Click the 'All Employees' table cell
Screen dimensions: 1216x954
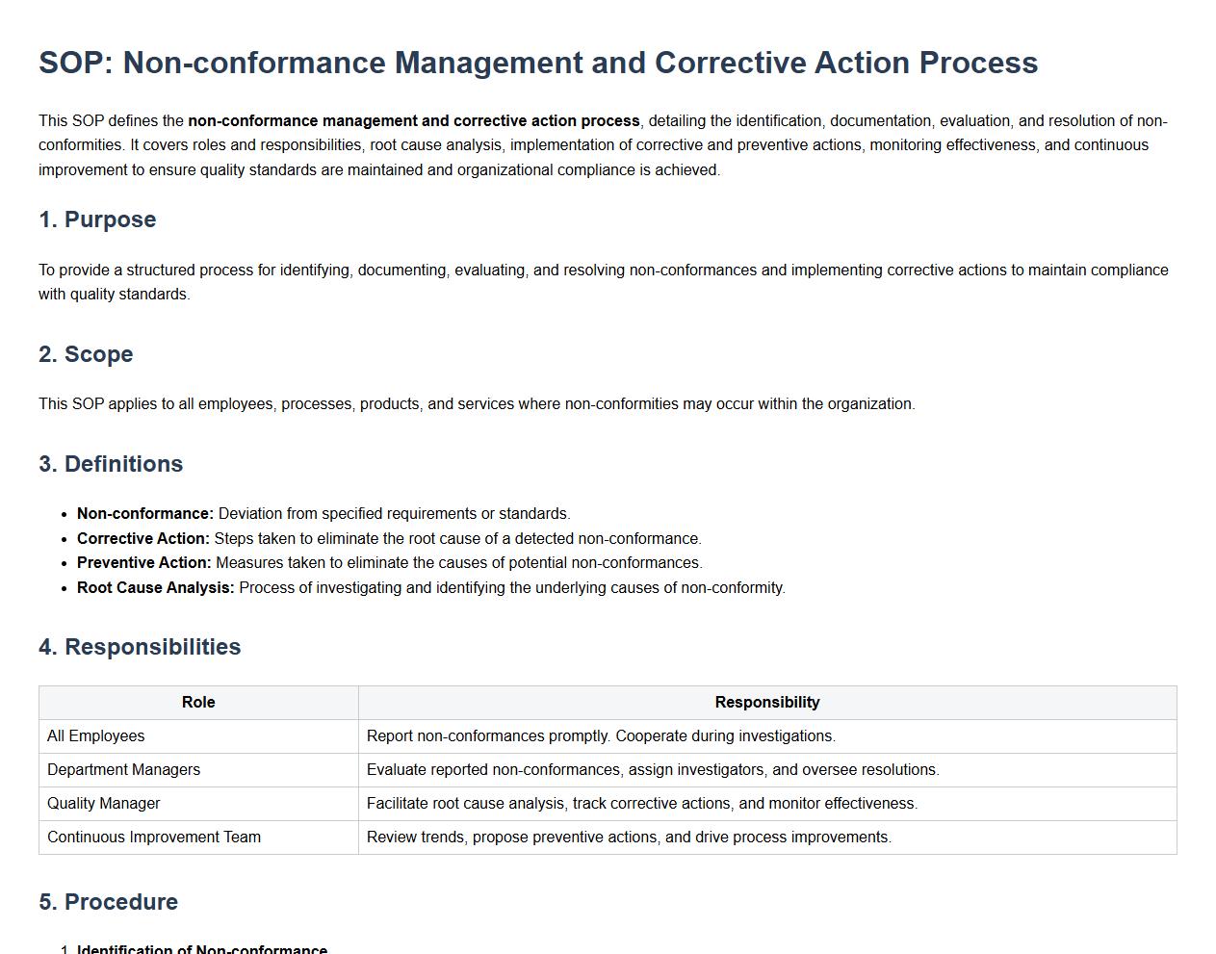(96, 736)
